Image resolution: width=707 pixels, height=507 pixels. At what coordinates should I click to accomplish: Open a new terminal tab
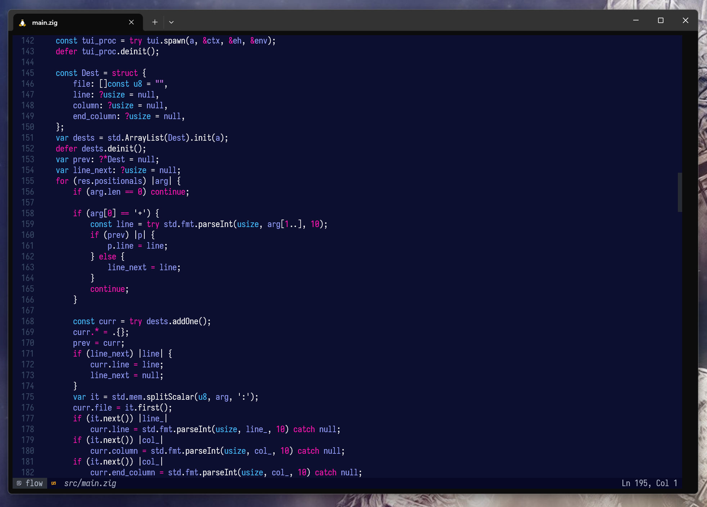(155, 22)
